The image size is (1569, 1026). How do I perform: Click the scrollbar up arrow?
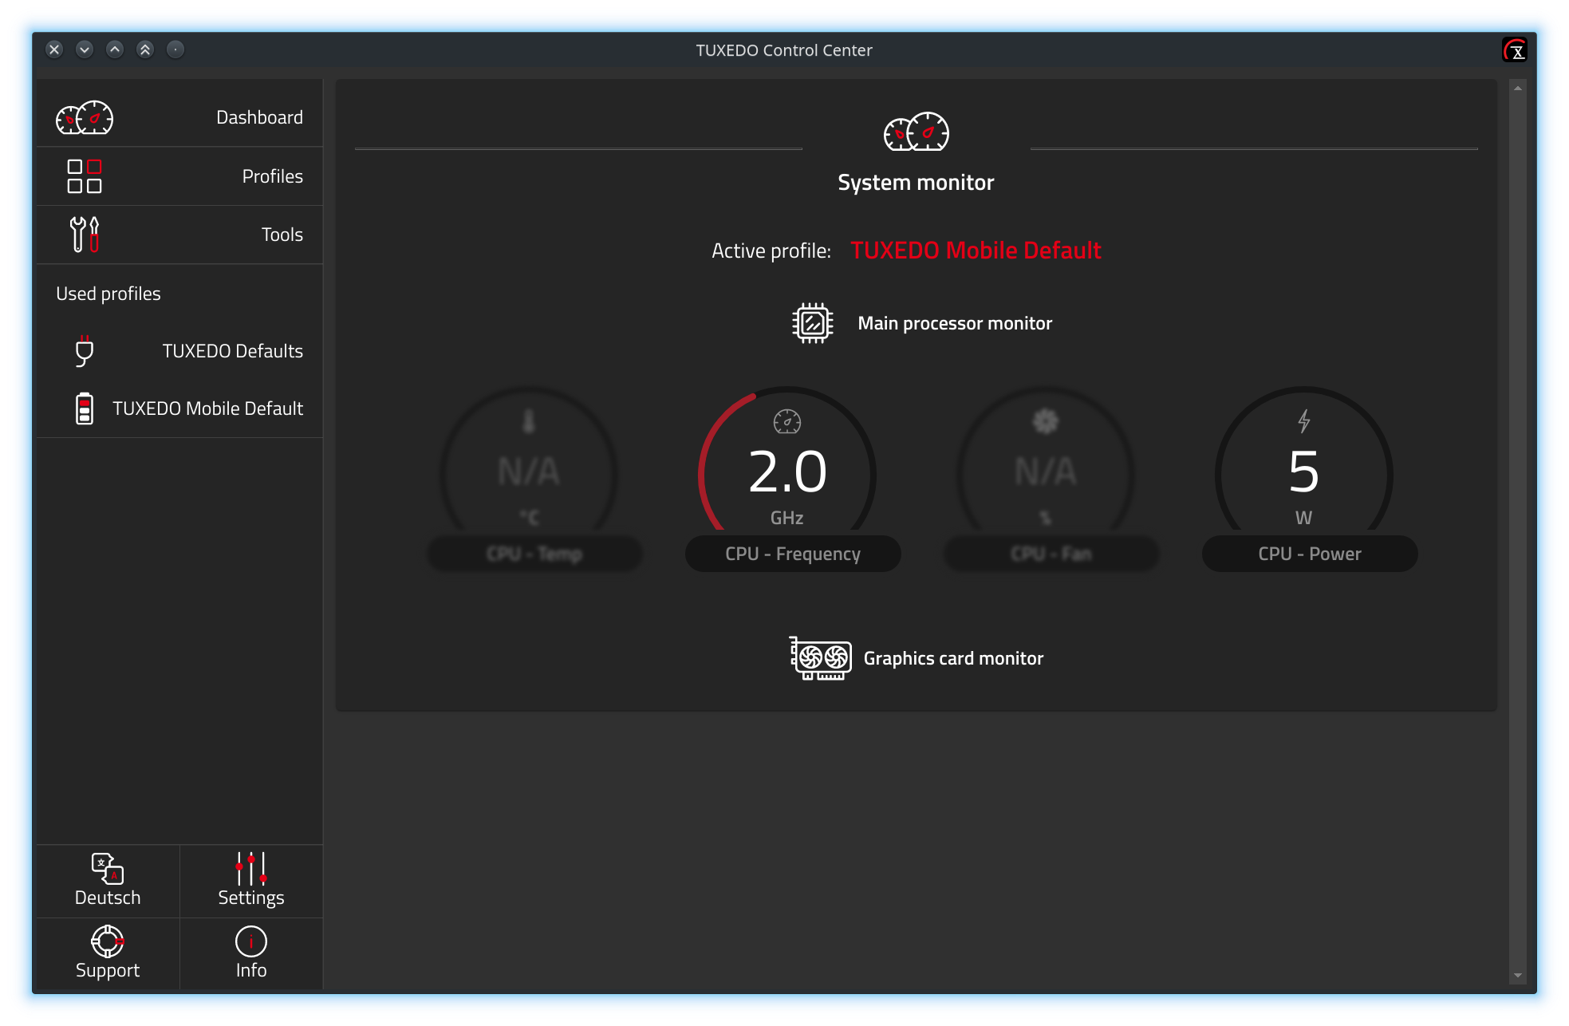(1518, 88)
